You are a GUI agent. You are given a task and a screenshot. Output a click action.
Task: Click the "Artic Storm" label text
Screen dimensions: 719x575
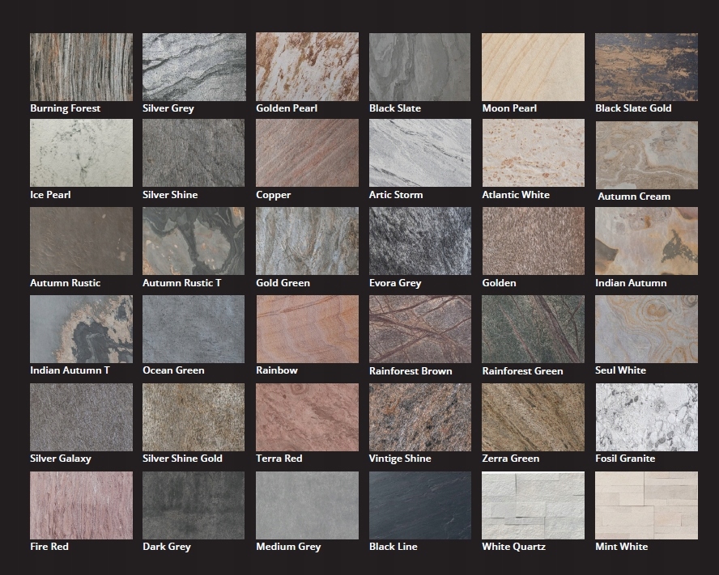(396, 195)
